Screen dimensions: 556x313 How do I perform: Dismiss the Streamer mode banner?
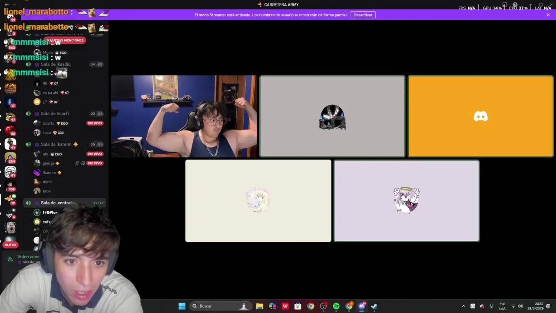click(548, 15)
